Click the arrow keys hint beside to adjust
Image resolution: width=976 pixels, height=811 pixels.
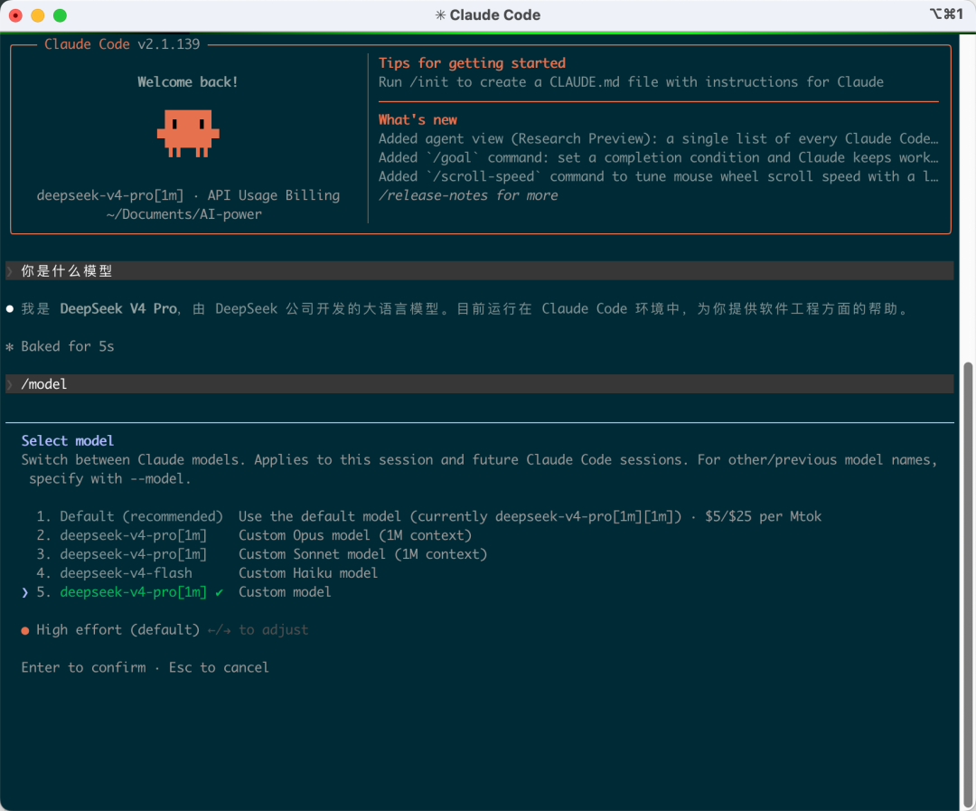tap(219, 630)
